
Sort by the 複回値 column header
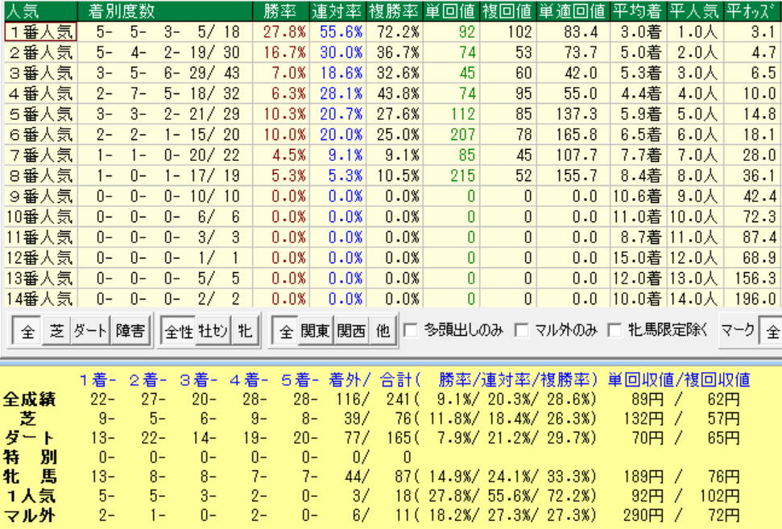[507, 11]
